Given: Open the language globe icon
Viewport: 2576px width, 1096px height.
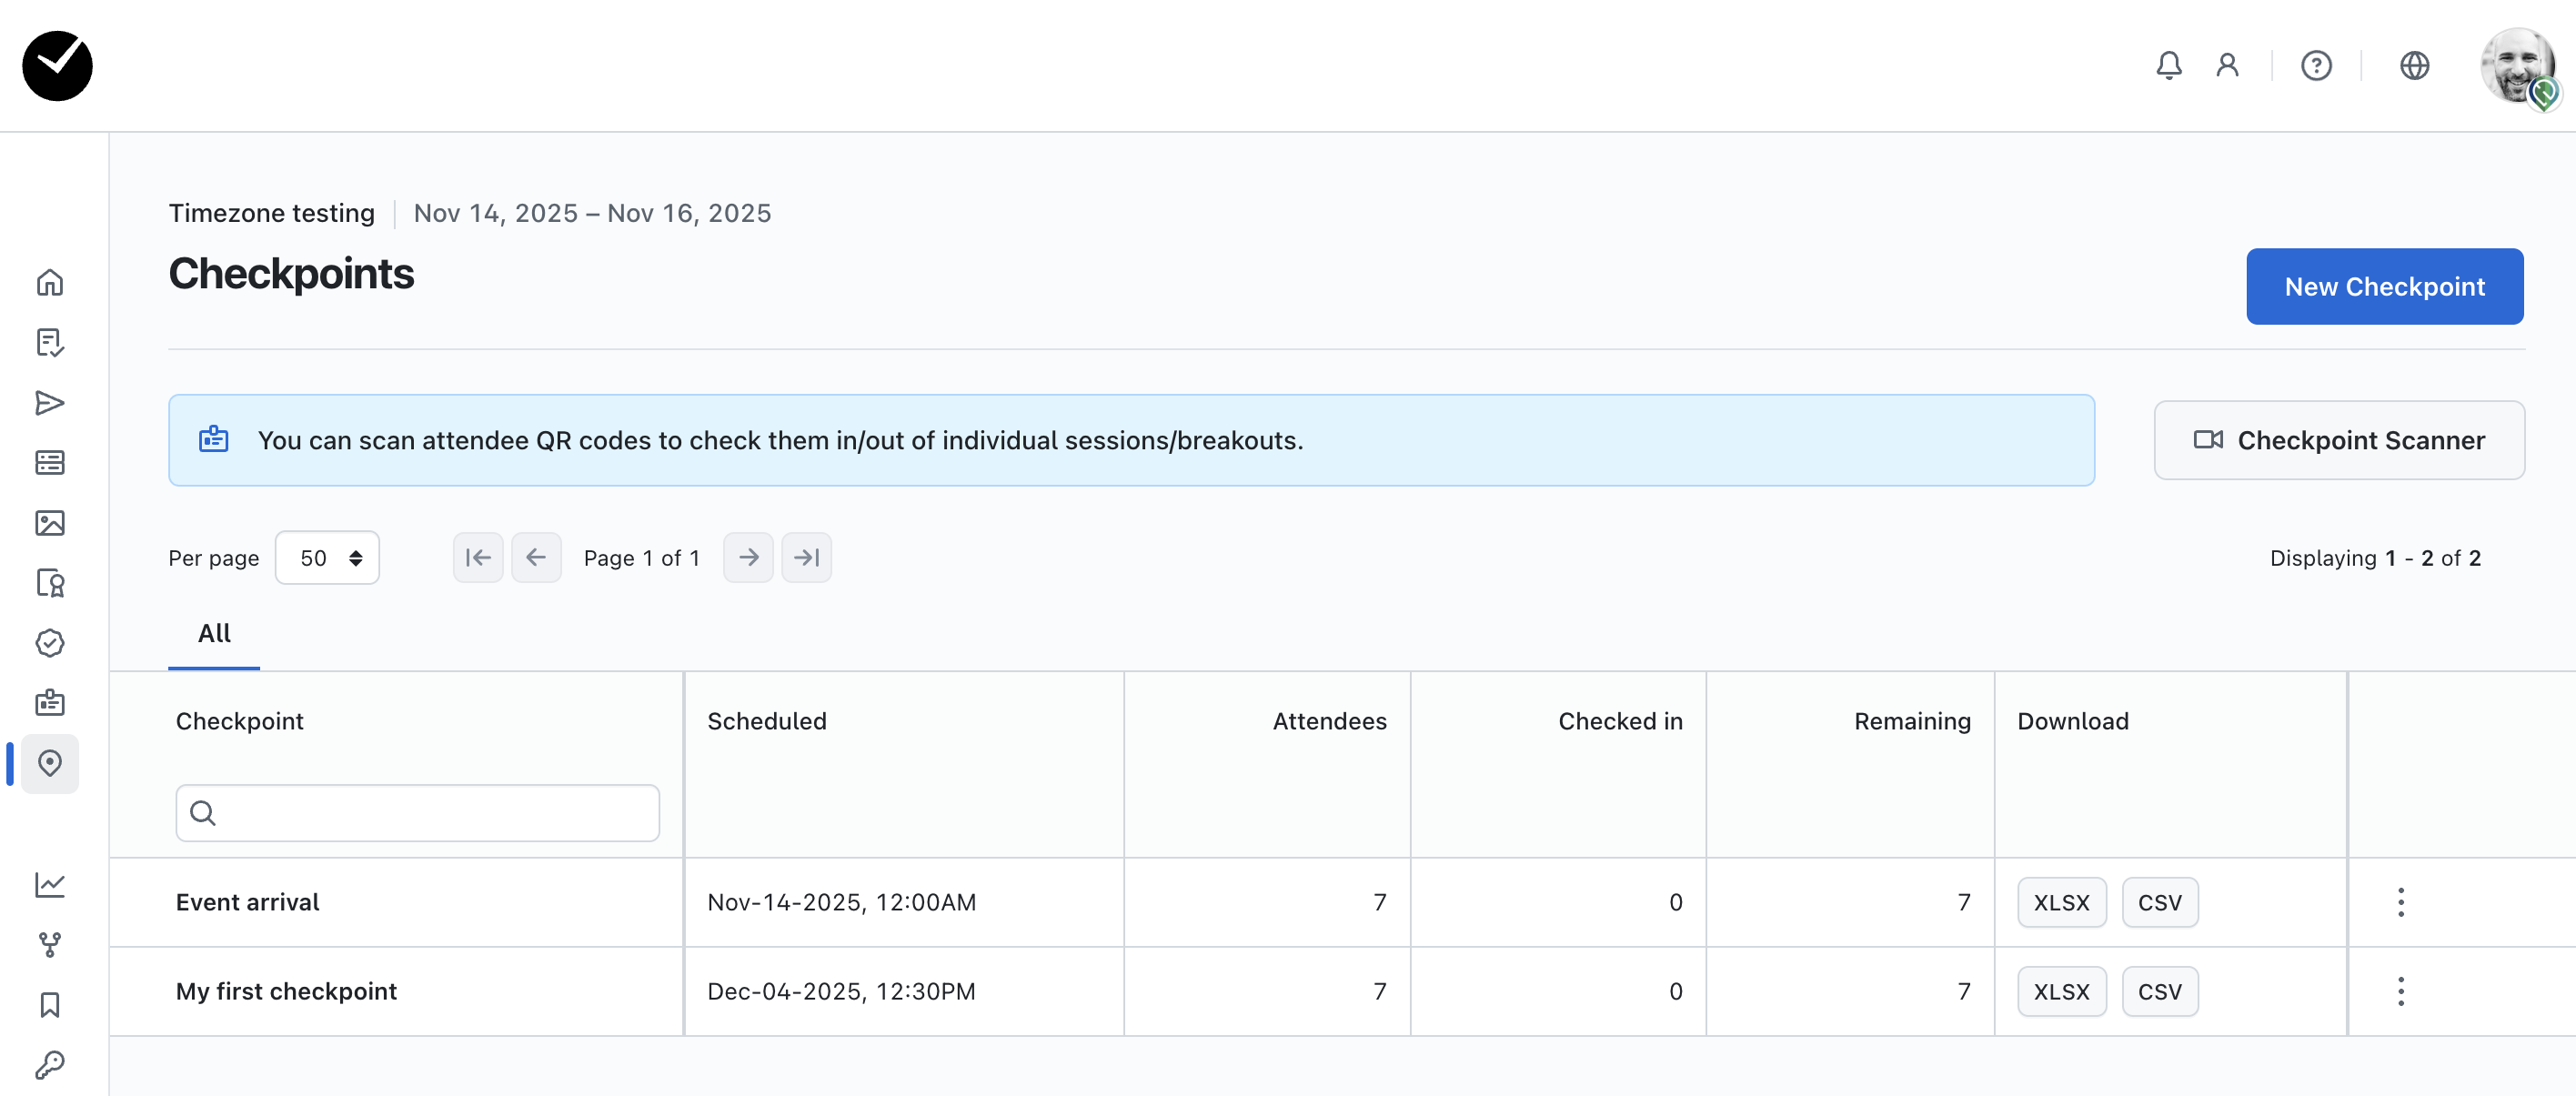Looking at the screenshot, I should click(2414, 66).
